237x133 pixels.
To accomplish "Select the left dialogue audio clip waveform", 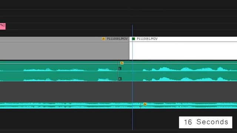I will point(59,71).
